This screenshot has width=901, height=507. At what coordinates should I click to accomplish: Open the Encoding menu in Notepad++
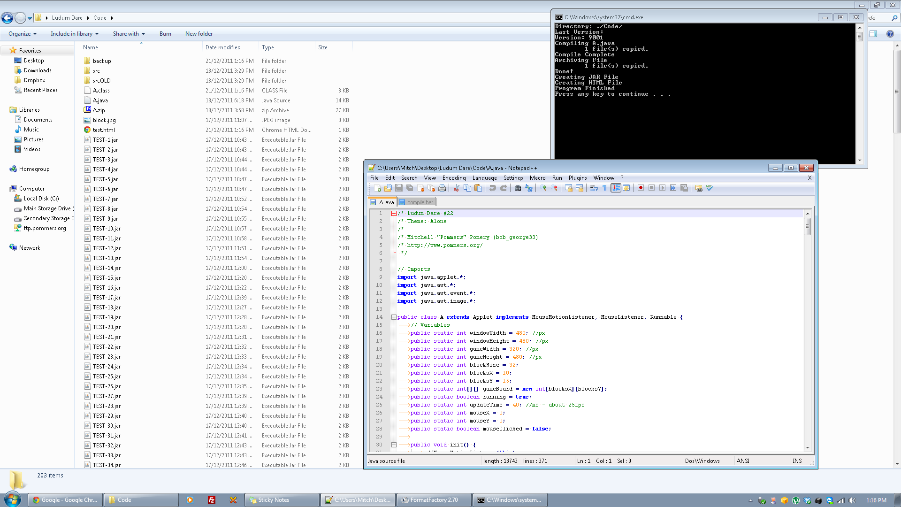[x=454, y=178]
